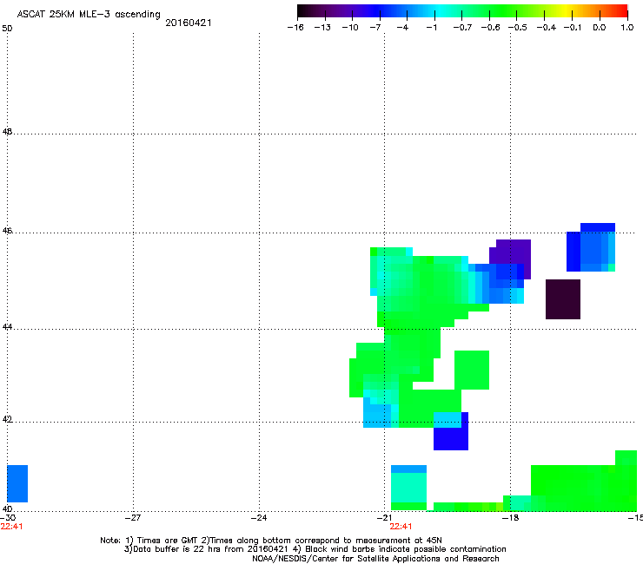
Task: Click the colorbar label -10
Action: point(350,28)
